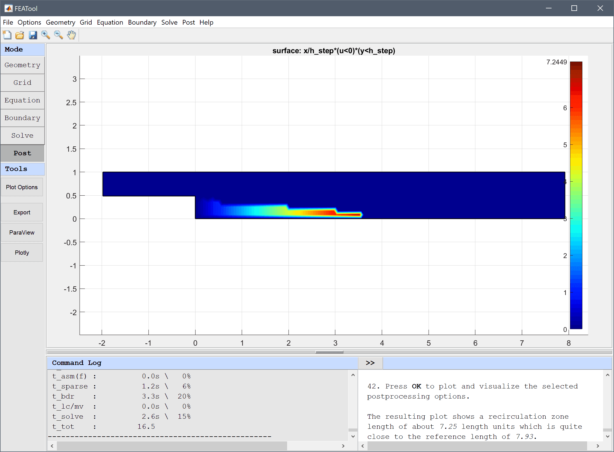Click command log horizontal scroll left arrow
The width and height of the screenshot is (614, 452).
[52, 446]
